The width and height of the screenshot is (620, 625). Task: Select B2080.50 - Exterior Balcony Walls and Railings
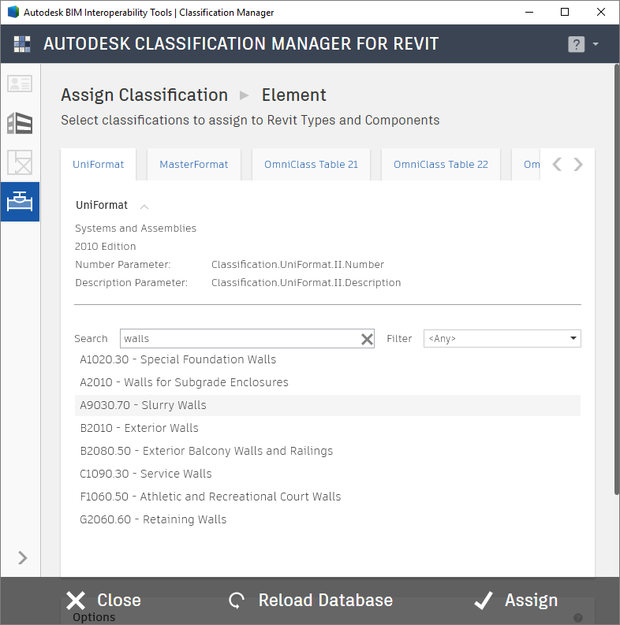(x=327, y=451)
